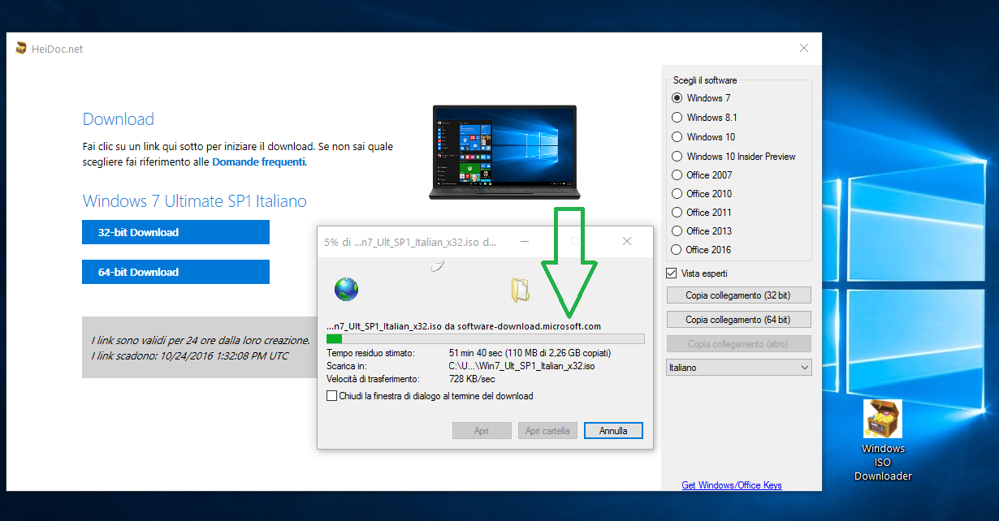Close the HeiDoc.net window
The height and width of the screenshot is (521, 999).
pos(803,49)
